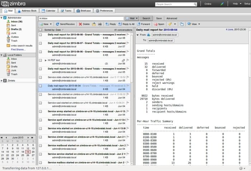Image resolution: width=251 pixels, height=171 pixels.
Task: Open Local Folders Junk icon
Action: (x=8, y=70)
